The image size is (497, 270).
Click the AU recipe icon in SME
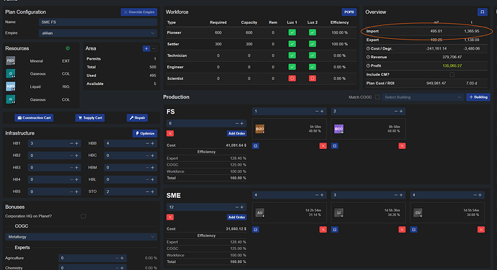(259, 212)
